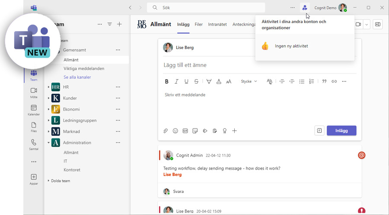The image size is (389, 215).
Task: Open Samtal (calls) in the sidebar
Action: (34, 144)
